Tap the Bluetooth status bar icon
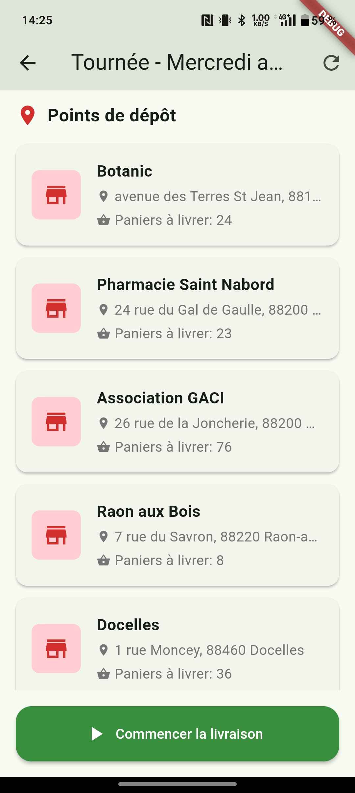The image size is (355, 793). coord(242,20)
